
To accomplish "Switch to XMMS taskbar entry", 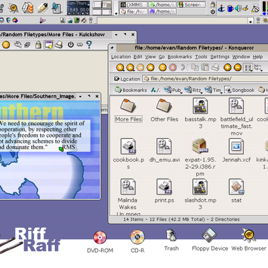I will click(x=133, y=5).
